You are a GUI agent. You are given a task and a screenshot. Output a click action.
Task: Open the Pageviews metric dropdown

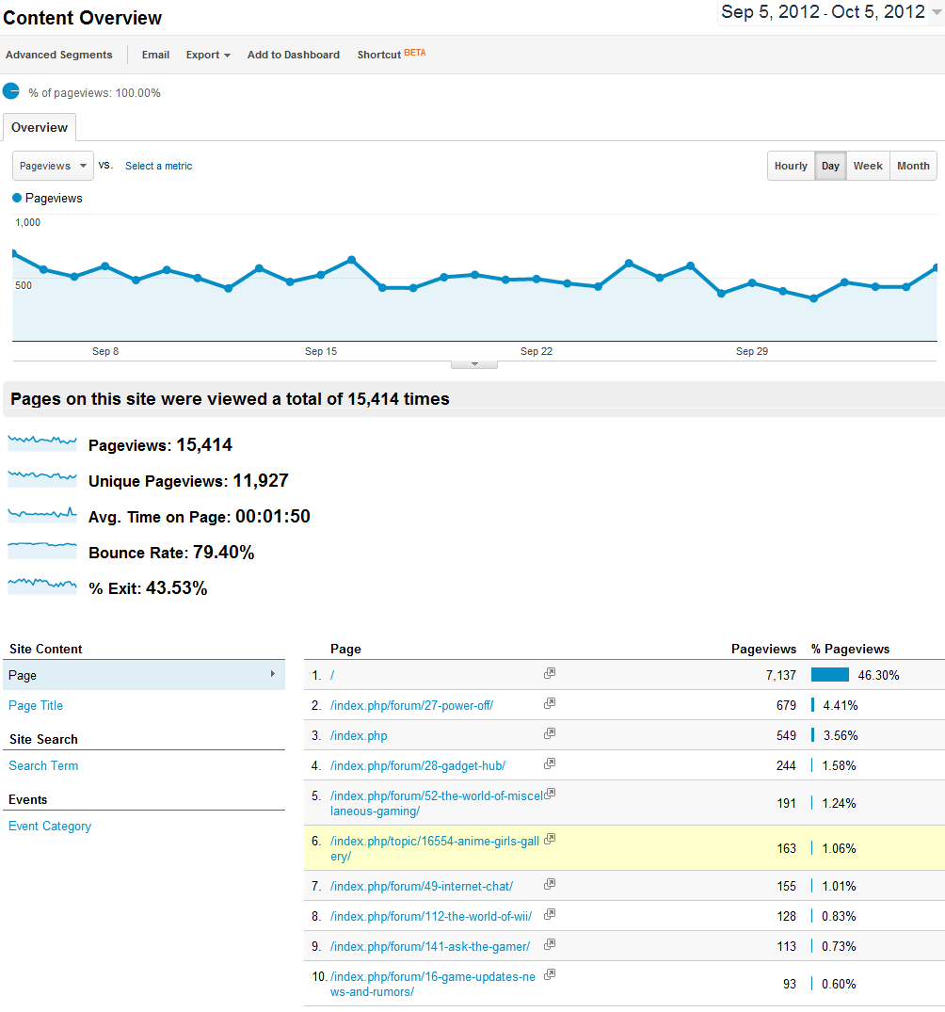53,166
